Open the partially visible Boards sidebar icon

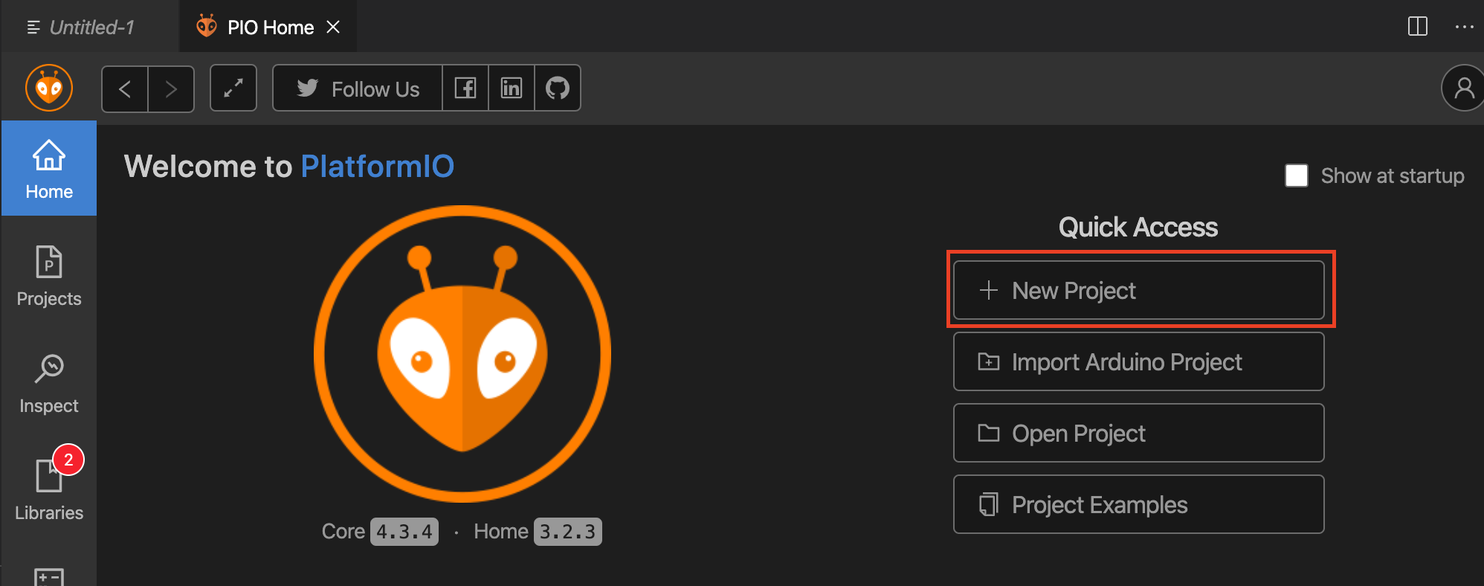[x=49, y=576]
